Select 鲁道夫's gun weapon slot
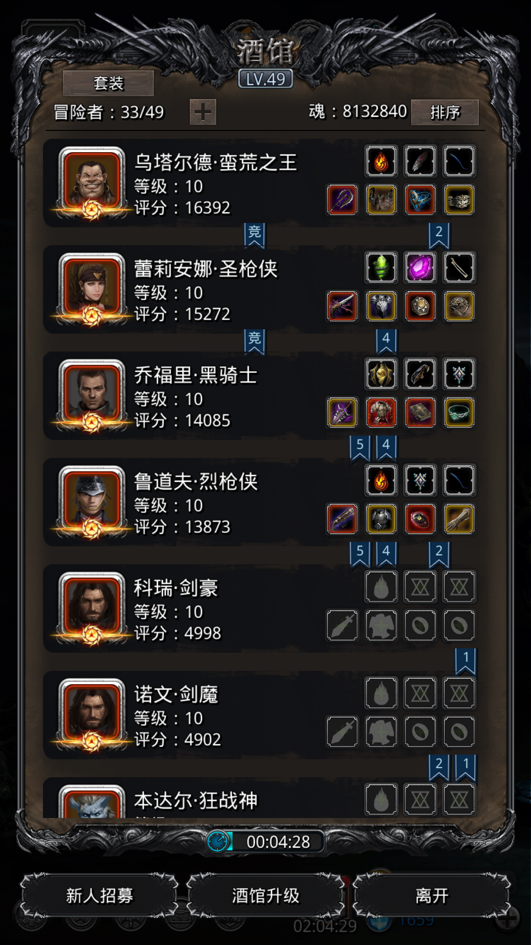Viewport: 531px width, 945px height. [x=342, y=519]
